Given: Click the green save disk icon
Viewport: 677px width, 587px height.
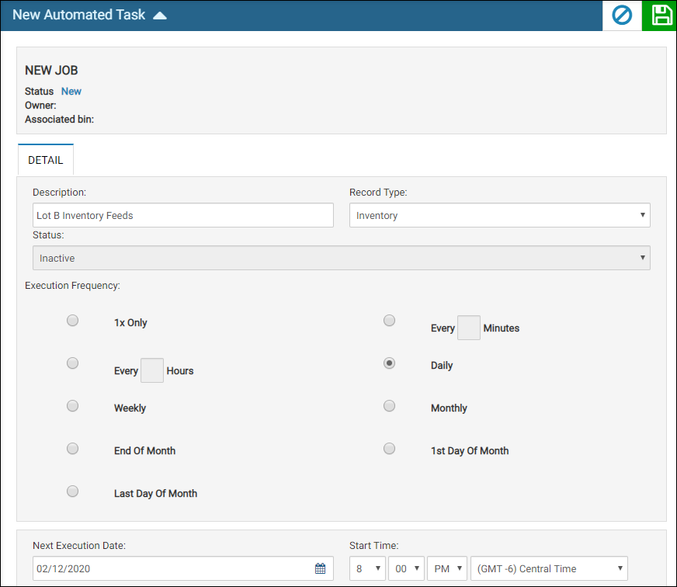Looking at the screenshot, I should click(661, 16).
